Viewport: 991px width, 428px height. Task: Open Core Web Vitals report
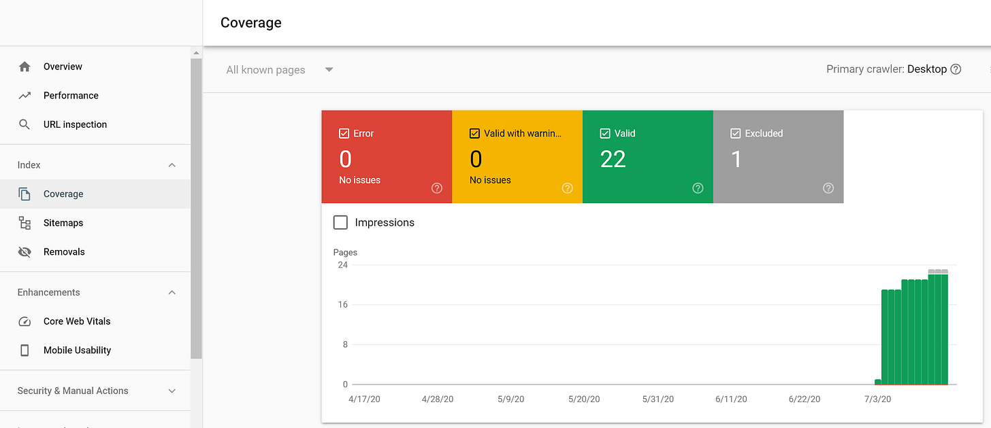tap(95, 321)
